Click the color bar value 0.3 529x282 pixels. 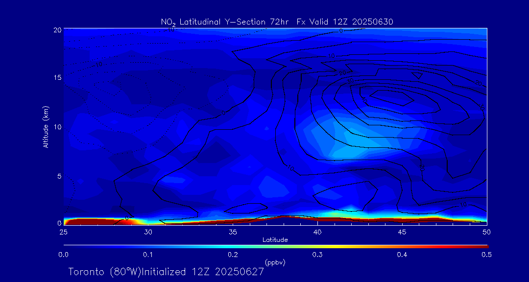coord(317,255)
